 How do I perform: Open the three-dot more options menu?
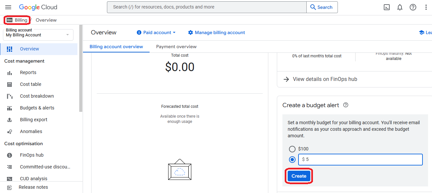point(426,7)
